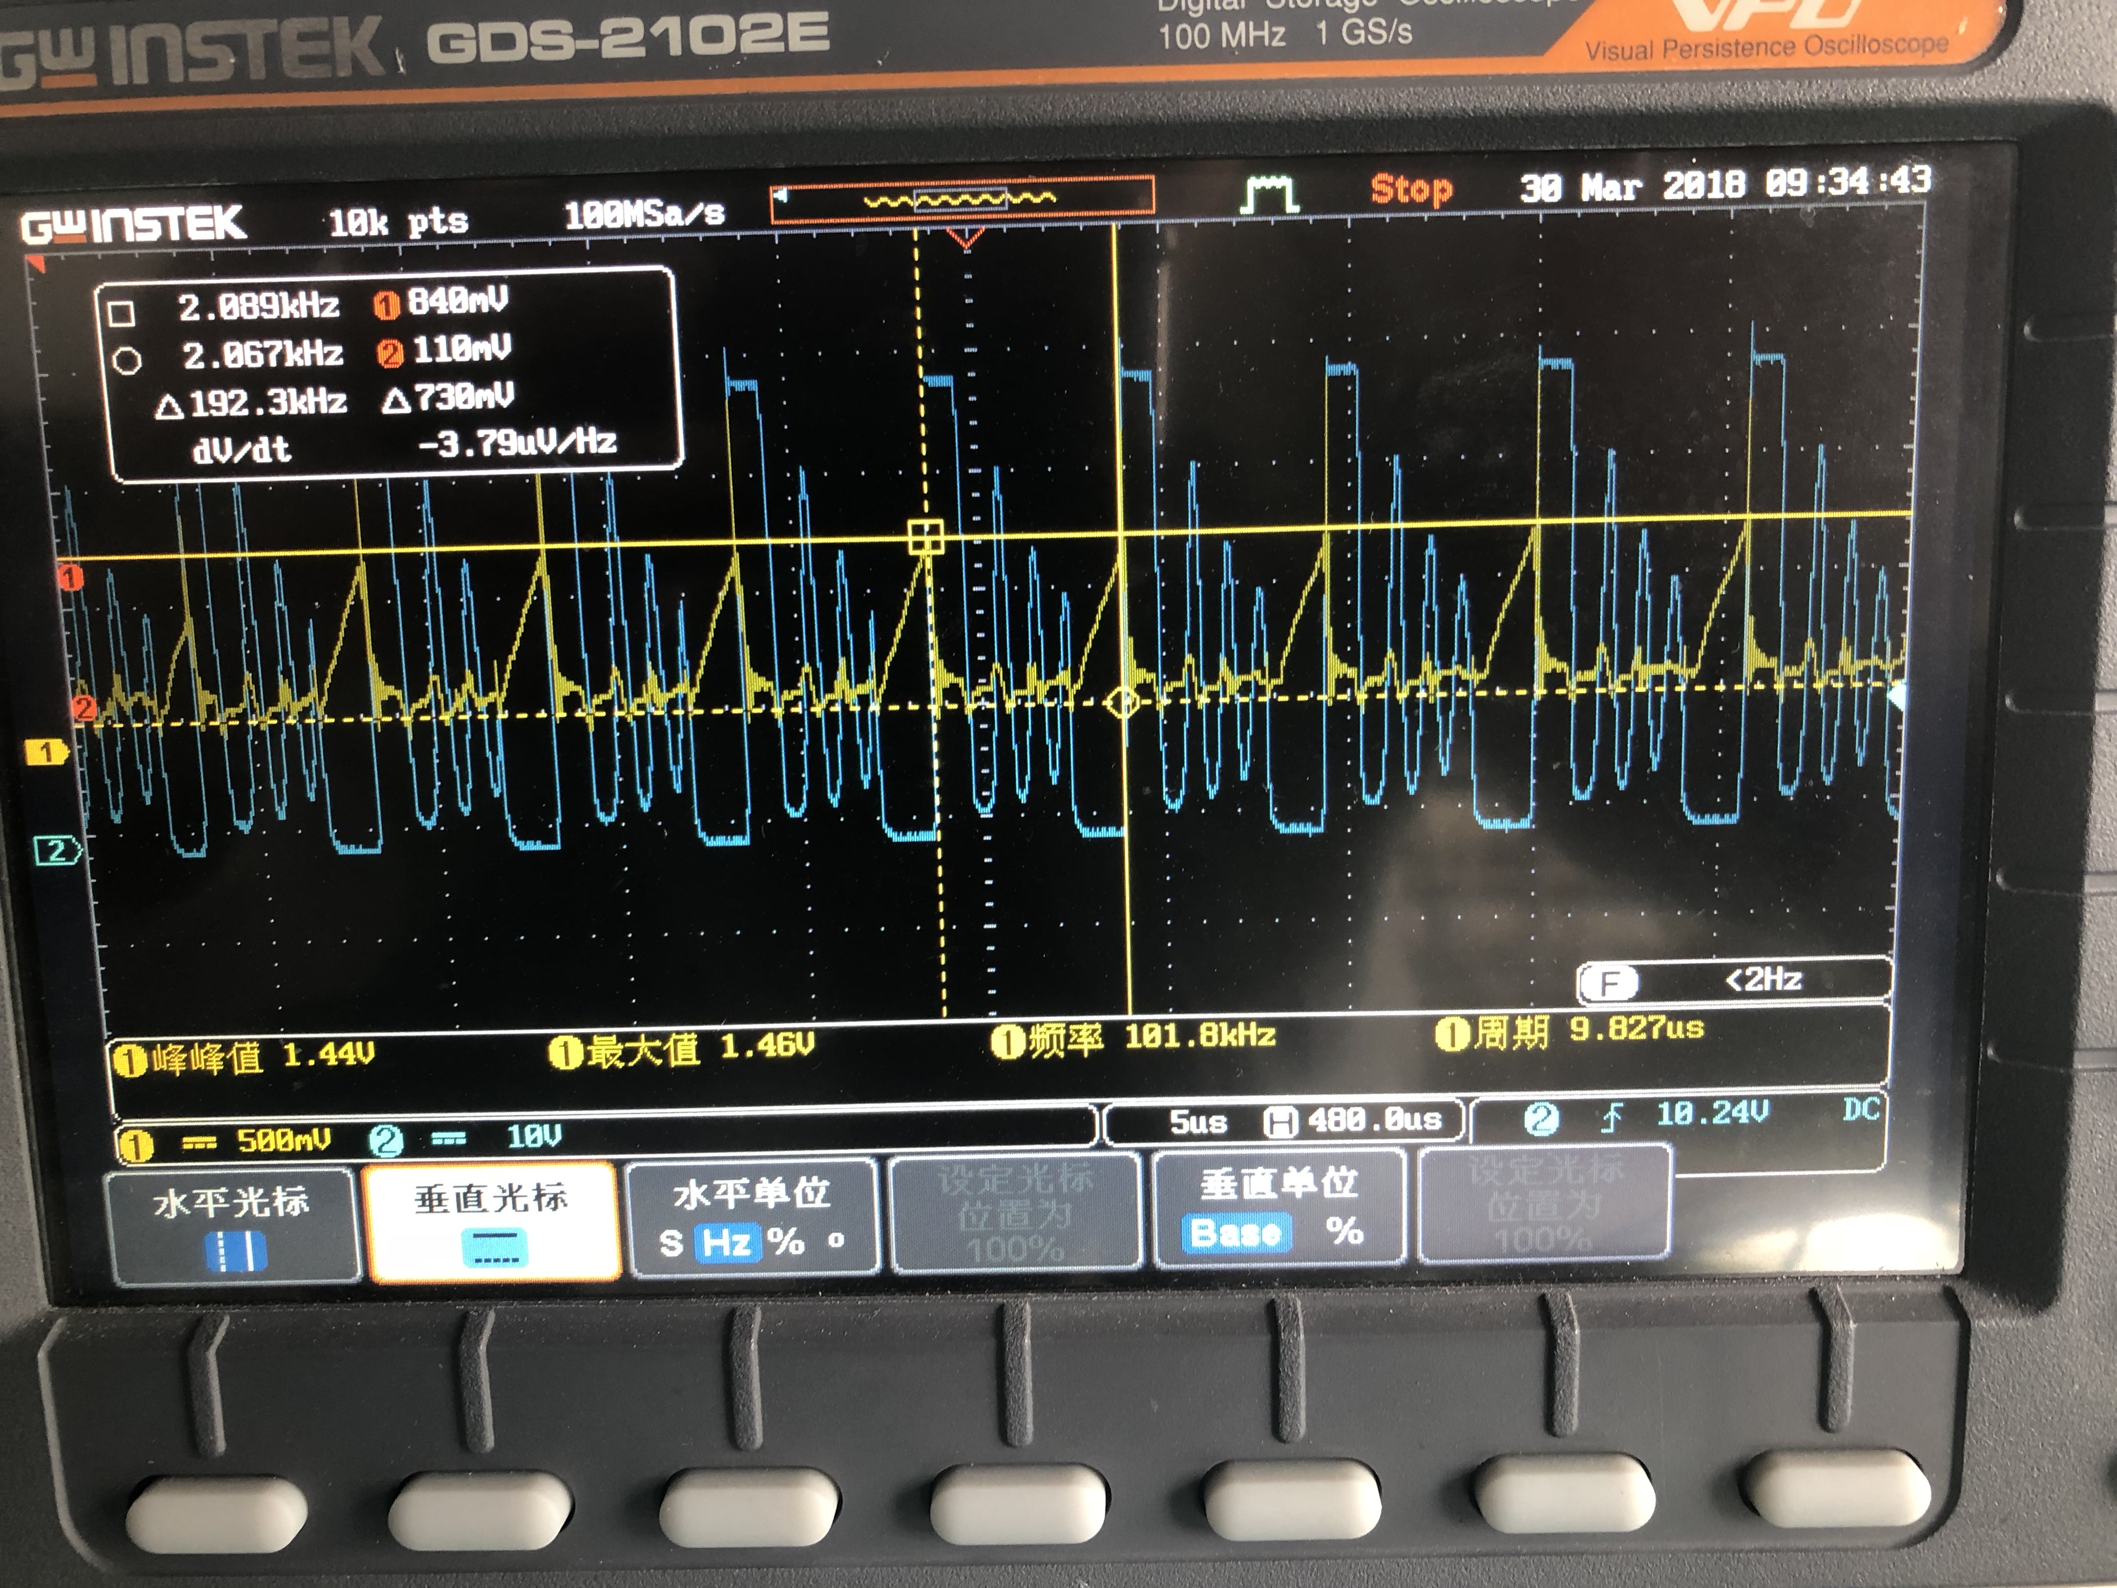
Task: Click the F frequency counter badge
Action: pyautogui.click(x=1610, y=982)
